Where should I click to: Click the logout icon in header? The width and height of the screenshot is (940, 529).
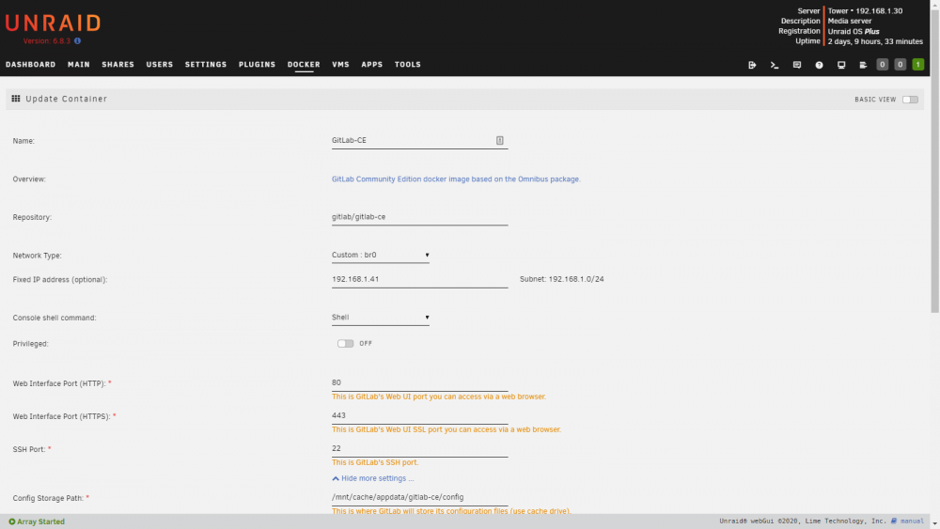point(752,65)
